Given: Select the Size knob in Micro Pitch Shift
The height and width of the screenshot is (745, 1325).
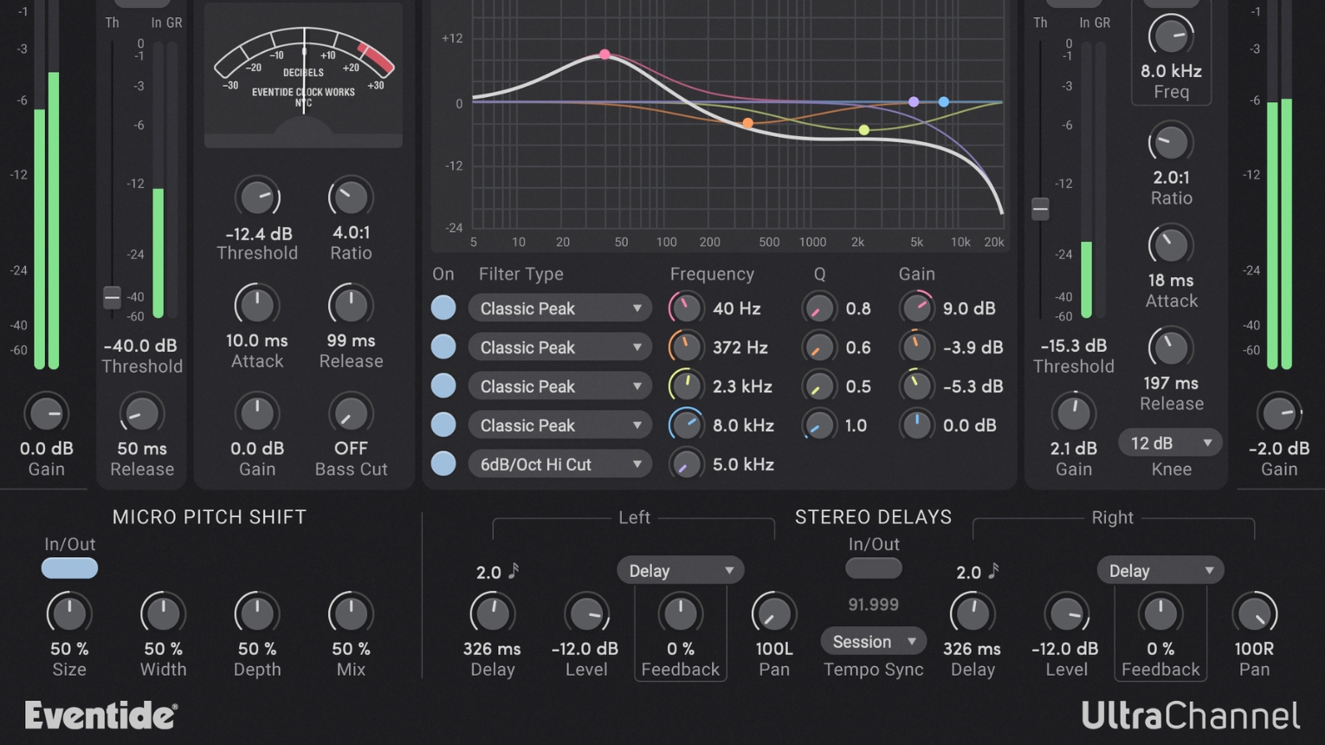Looking at the screenshot, I should tap(69, 613).
